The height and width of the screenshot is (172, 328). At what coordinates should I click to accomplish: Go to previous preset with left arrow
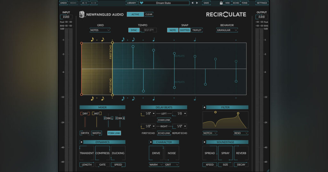193,3
